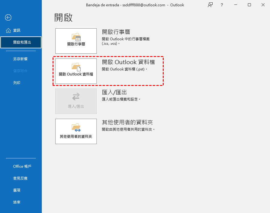
Task: Open 選項 settings
Action: (x=17, y=190)
